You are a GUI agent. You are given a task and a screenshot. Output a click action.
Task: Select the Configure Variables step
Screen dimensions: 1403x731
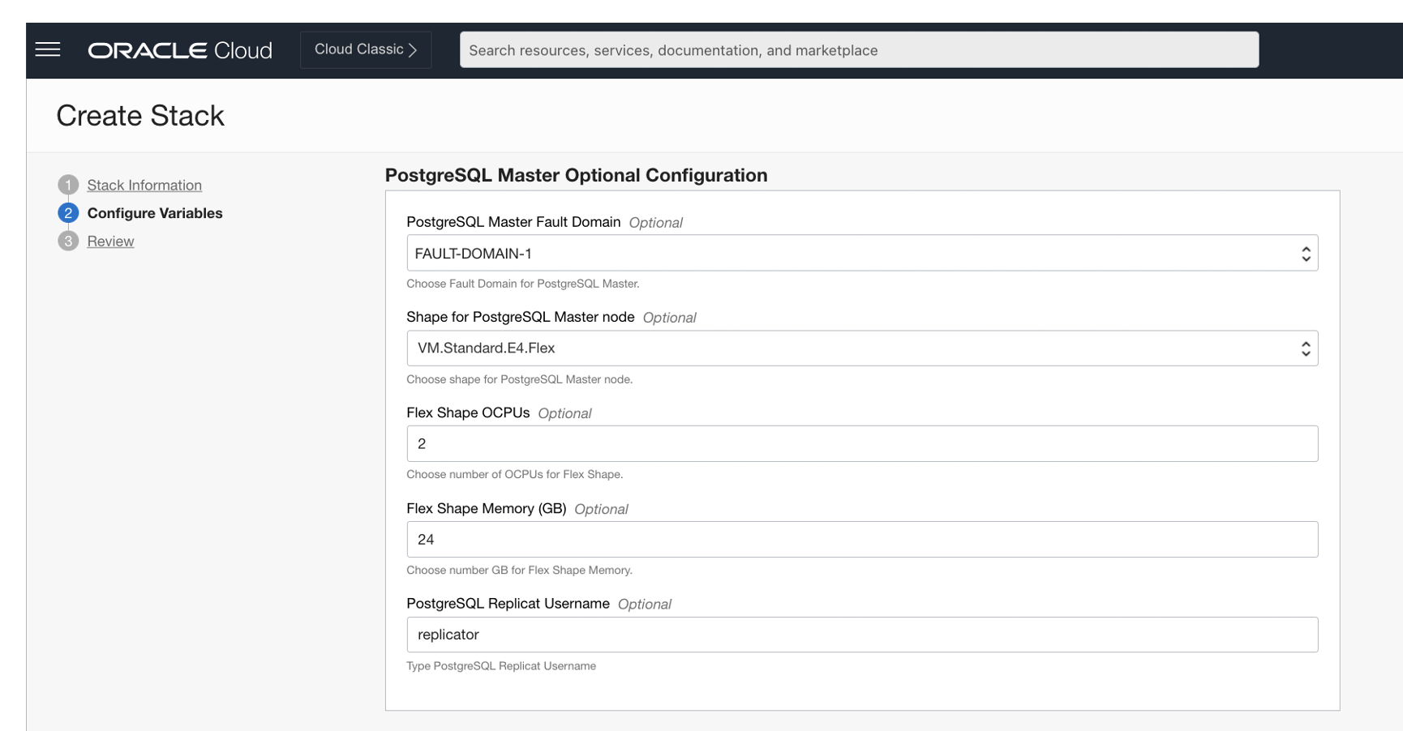click(x=155, y=212)
